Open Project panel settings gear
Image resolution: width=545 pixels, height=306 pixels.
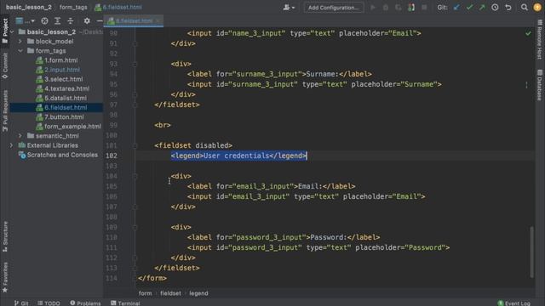pos(87,21)
